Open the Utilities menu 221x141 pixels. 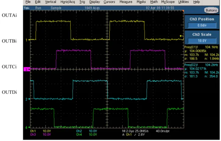[x=183, y=2]
